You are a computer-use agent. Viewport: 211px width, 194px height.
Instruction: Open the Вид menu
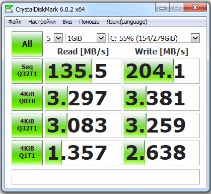click(x=67, y=22)
